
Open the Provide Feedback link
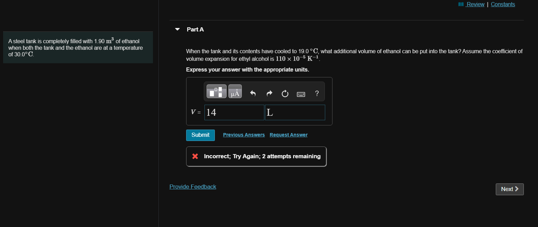click(193, 186)
